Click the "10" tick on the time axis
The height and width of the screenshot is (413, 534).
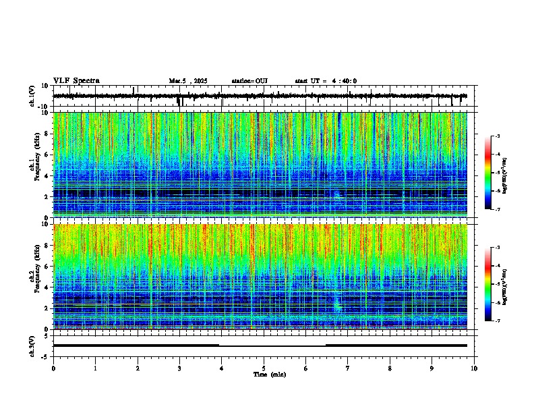tap(474, 368)
